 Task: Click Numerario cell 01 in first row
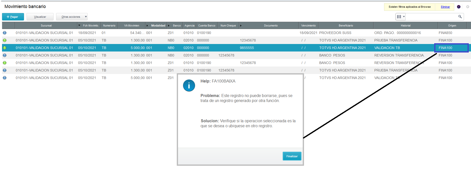(x=104, y=33)
